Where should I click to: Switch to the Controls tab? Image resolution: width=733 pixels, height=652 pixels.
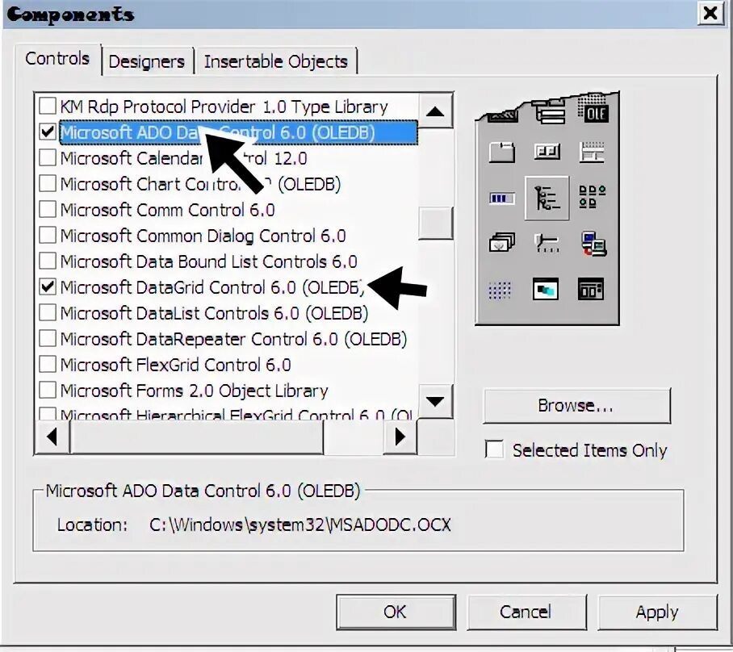[57, 59]
